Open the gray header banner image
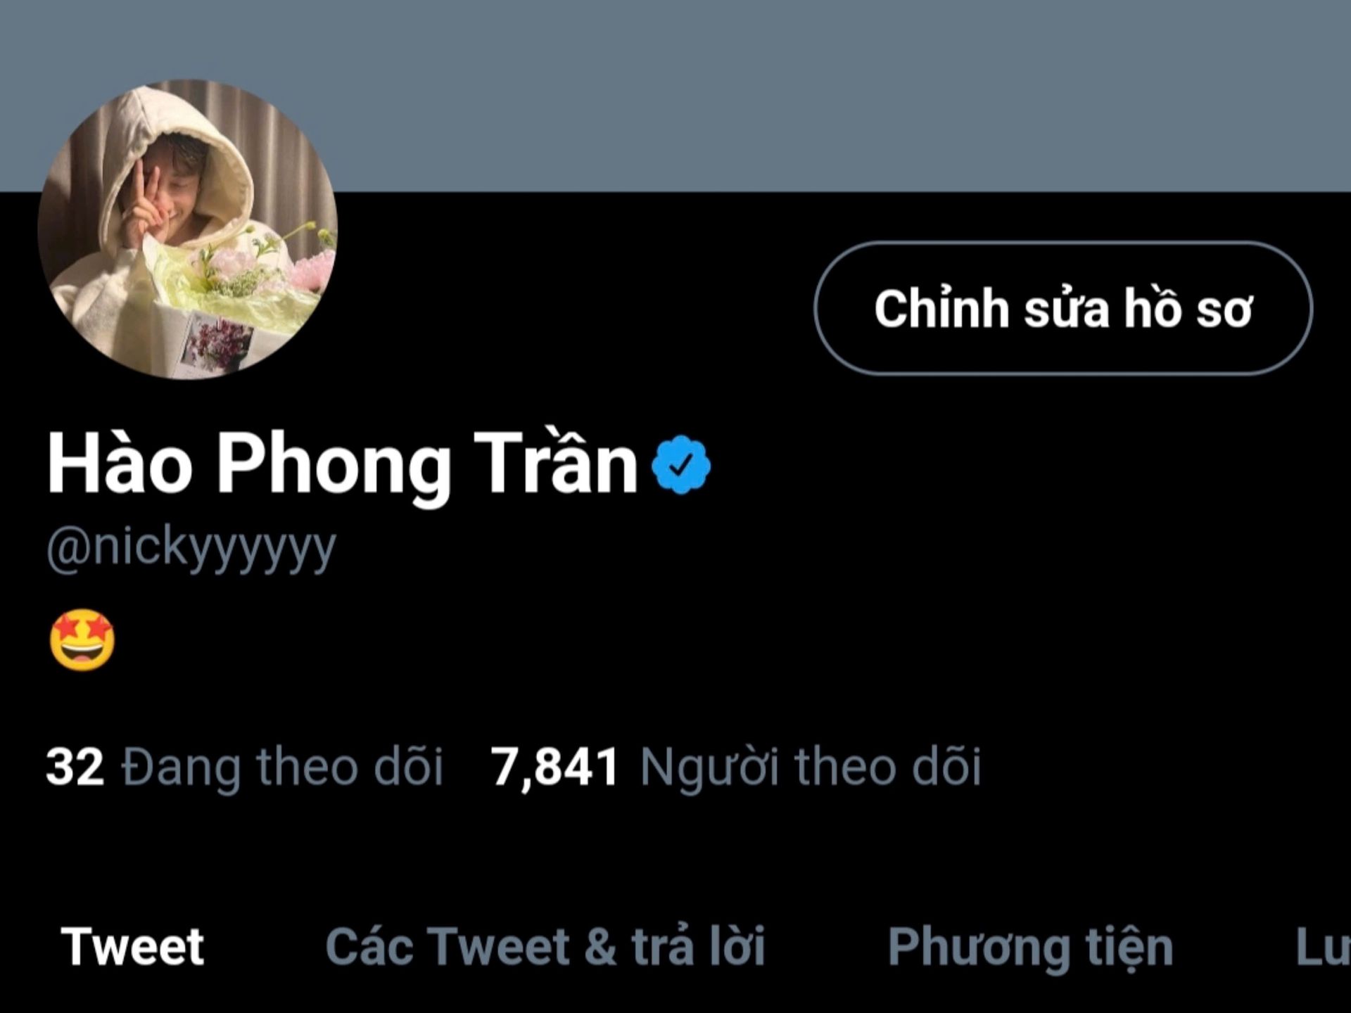 tap(675, 96)
